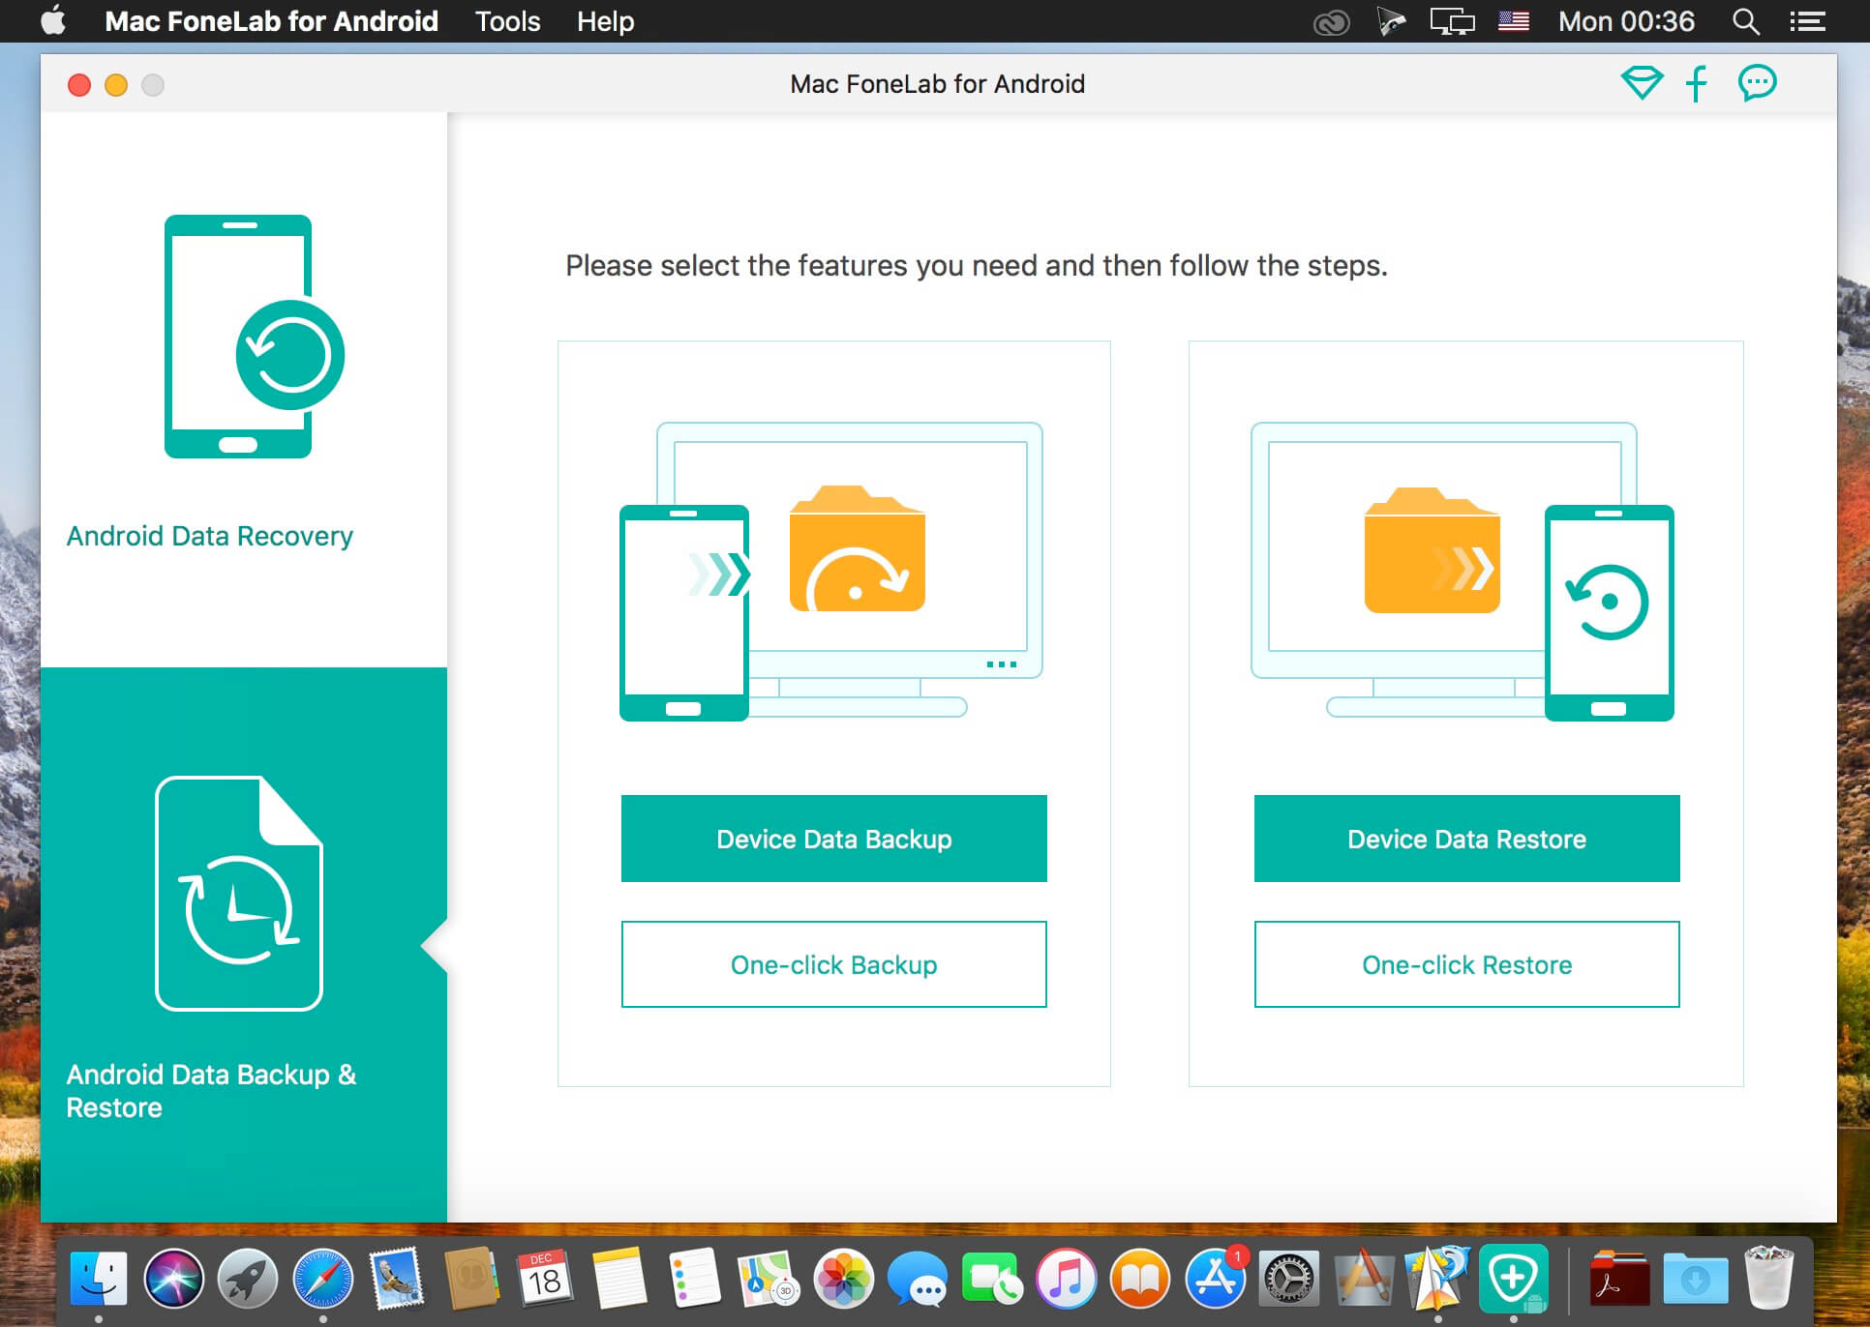Choose One-click Restore
Viewport: 1870px width, 1327px height.
point(1466,964)
